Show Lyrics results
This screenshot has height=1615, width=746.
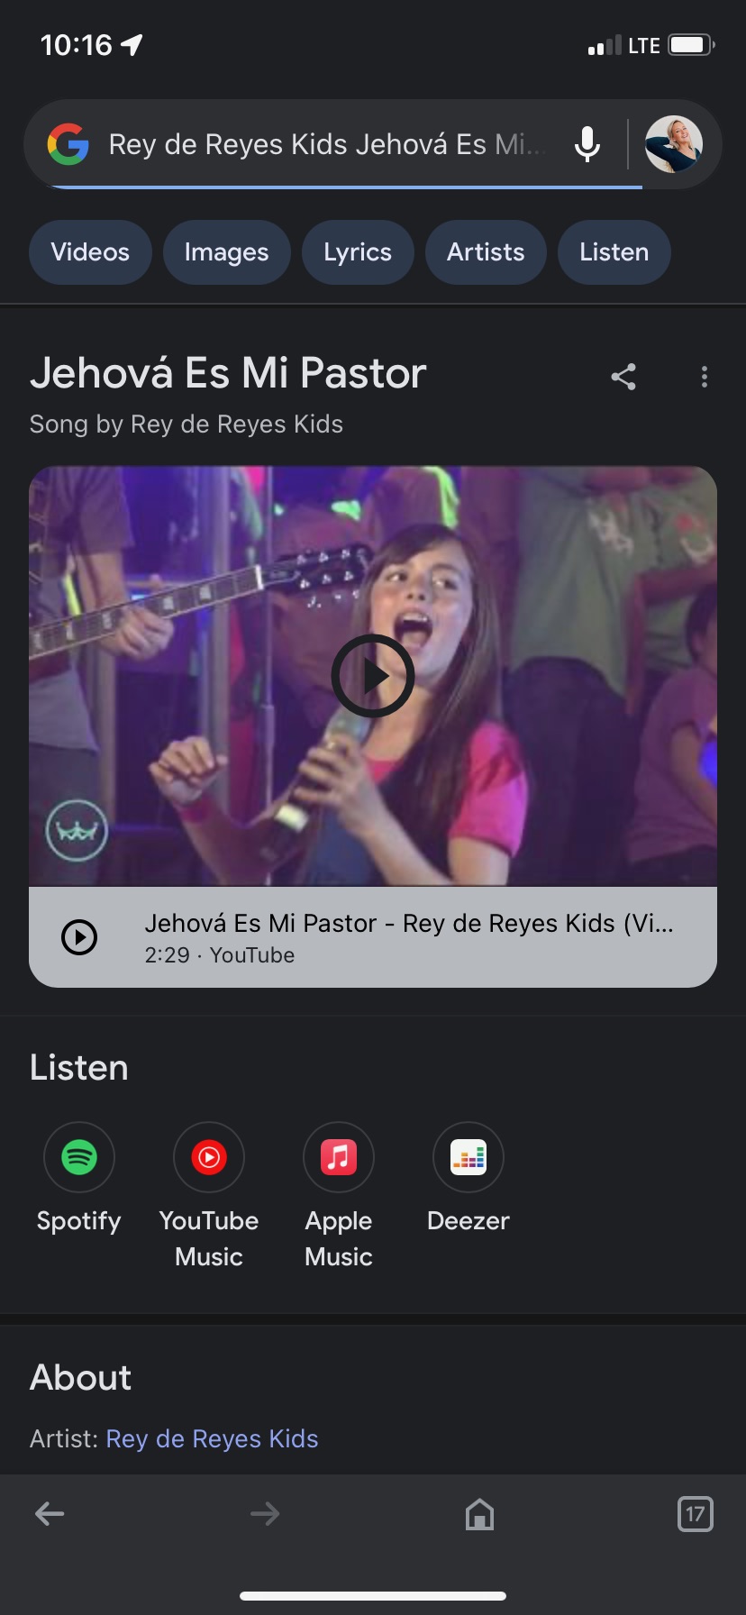point(358,252)
